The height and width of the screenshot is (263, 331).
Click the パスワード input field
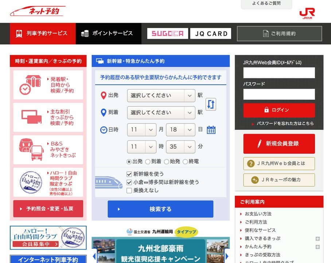coord(279,94)
